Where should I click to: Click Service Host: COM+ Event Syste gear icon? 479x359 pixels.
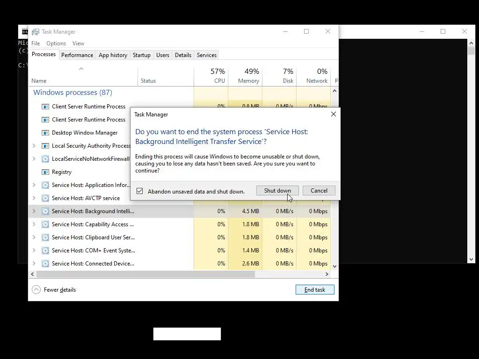[x=45, y=251]
